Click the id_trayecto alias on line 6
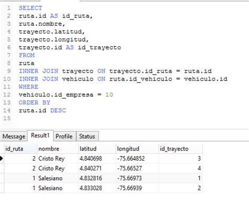Screen dimensions: 249x200 [x=99, y=47]
